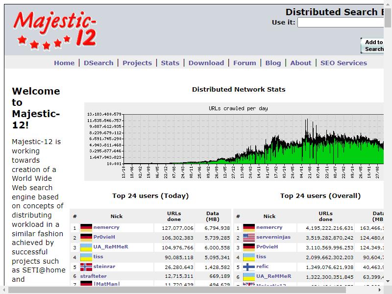This screenshot has height=294, width=392.
Task: Focus the 'Use it' search input field
Action: pyautogui.click(x=341, y=23)
